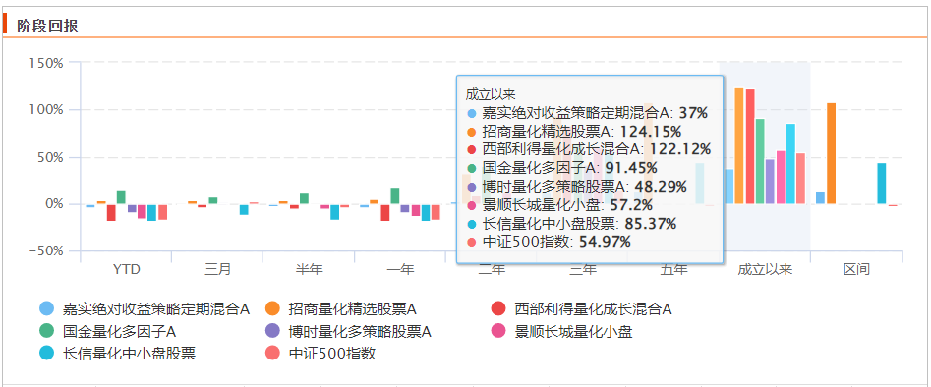Screen dimensions: 931x387
Task: Click the orange 成立以来 bar for 招商量化精选
Action: pyautogui.click(x=739, y=146)
